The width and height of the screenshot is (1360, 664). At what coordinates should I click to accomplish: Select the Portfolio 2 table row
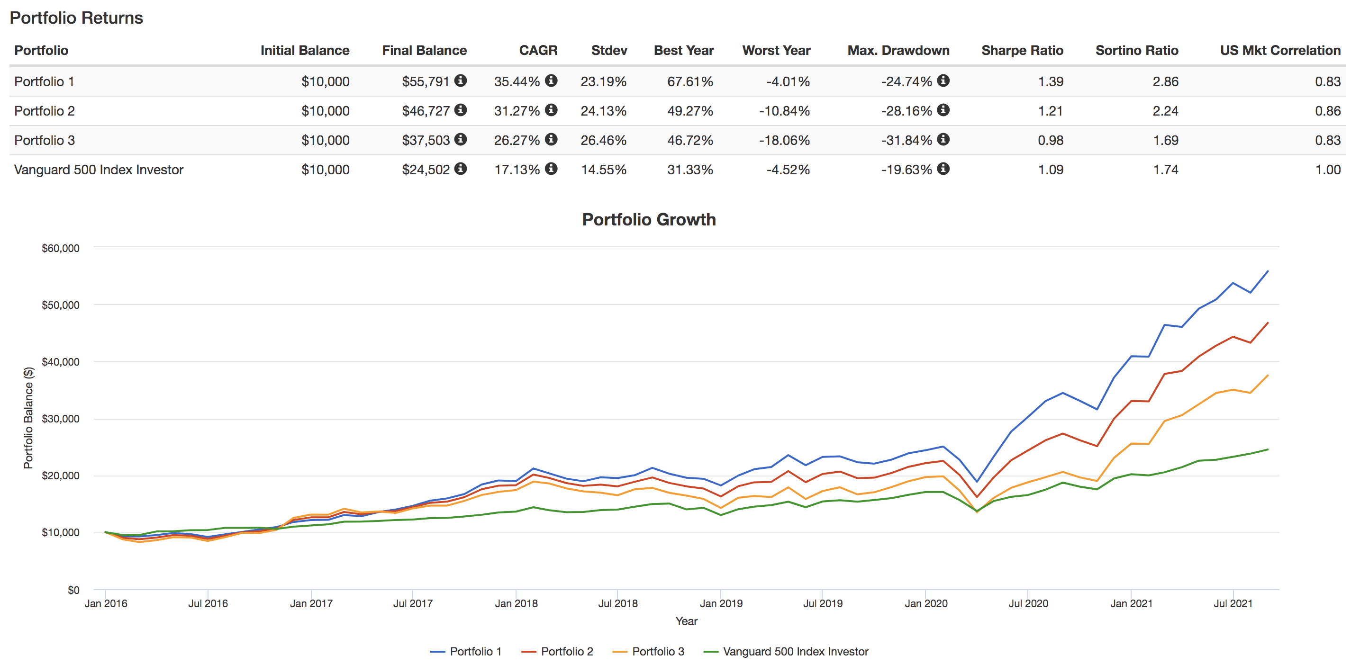click(x=211, y=111)
